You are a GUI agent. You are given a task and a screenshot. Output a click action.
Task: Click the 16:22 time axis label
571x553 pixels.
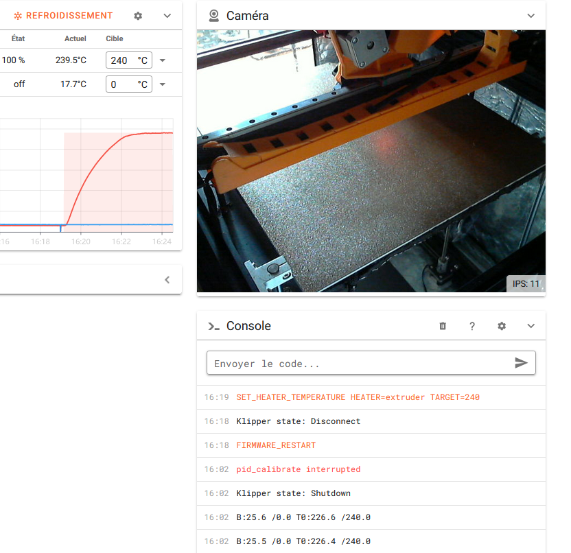click(x=121, y=242)
